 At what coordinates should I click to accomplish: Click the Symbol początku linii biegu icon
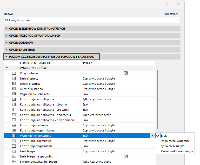click(x=14, y=162)
